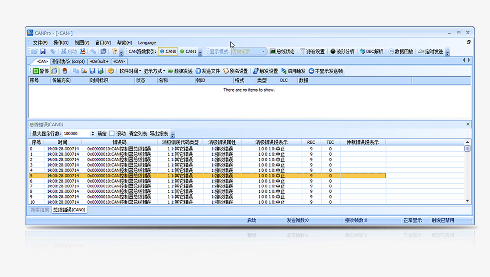
Task: Switch to the +Default+ tab
Action: tap(99, 61)
